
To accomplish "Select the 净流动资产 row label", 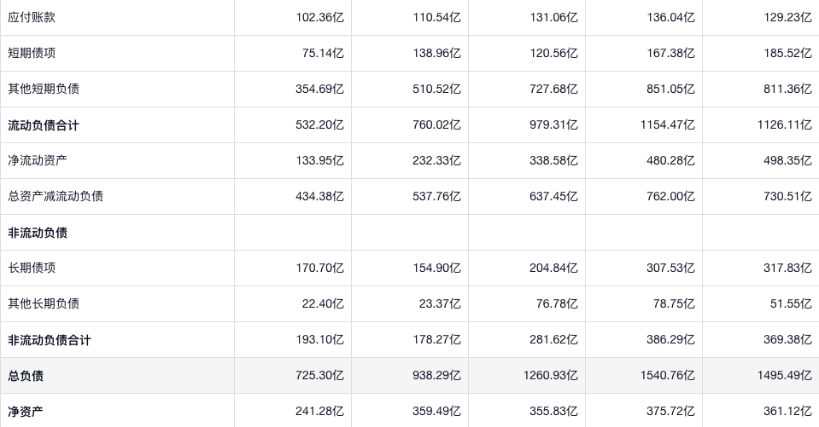I will 38,160.
